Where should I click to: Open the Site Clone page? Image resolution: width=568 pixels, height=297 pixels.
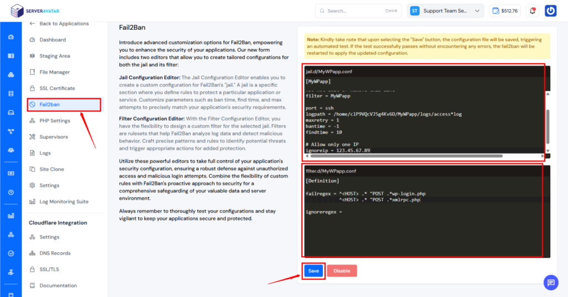click(52, 169)
